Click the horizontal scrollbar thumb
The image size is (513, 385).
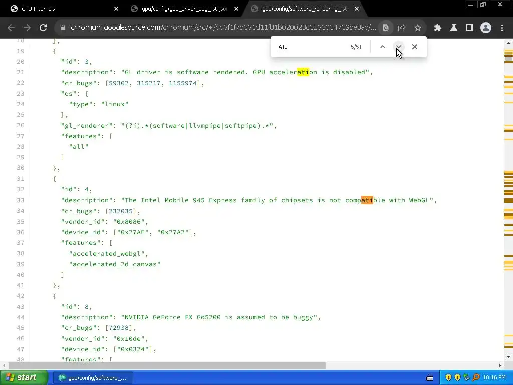click(x=167, y=365)
